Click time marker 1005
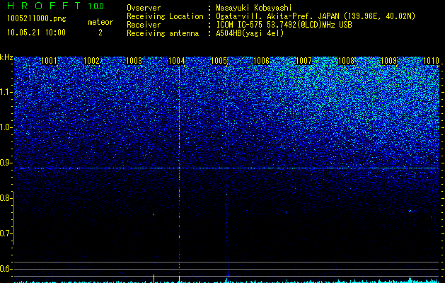Image resolution: width=445 pixels, height=283 pixels. pyautogui.click(x=219, y=61)
